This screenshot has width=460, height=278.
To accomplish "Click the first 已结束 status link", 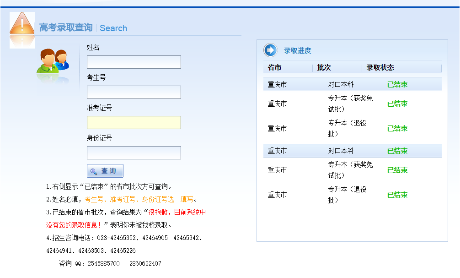I will tap(396, 84).
